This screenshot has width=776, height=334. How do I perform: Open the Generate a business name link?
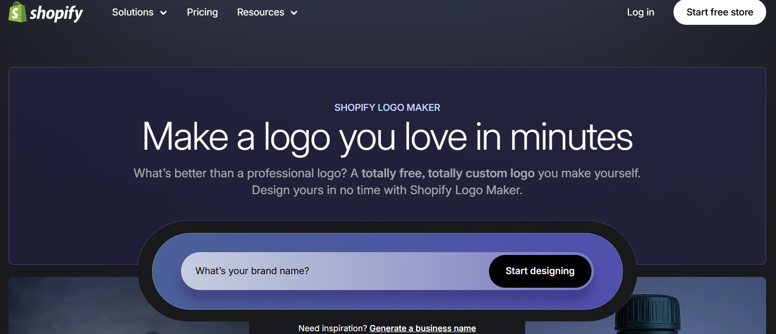click(x=422, y=328)
